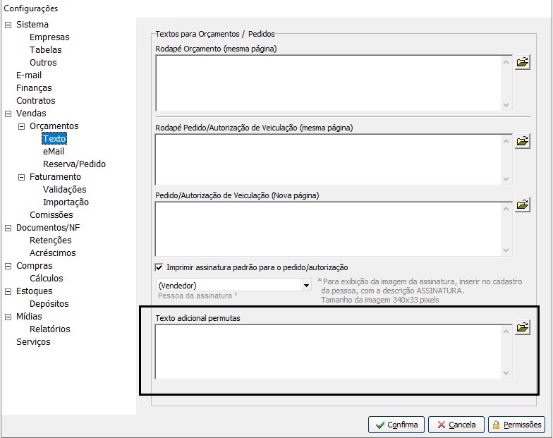Select eMail under Orçamentos

(x=54, y=152)
